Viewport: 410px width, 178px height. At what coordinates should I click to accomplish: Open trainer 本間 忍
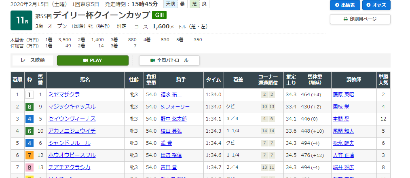(341, 119)
